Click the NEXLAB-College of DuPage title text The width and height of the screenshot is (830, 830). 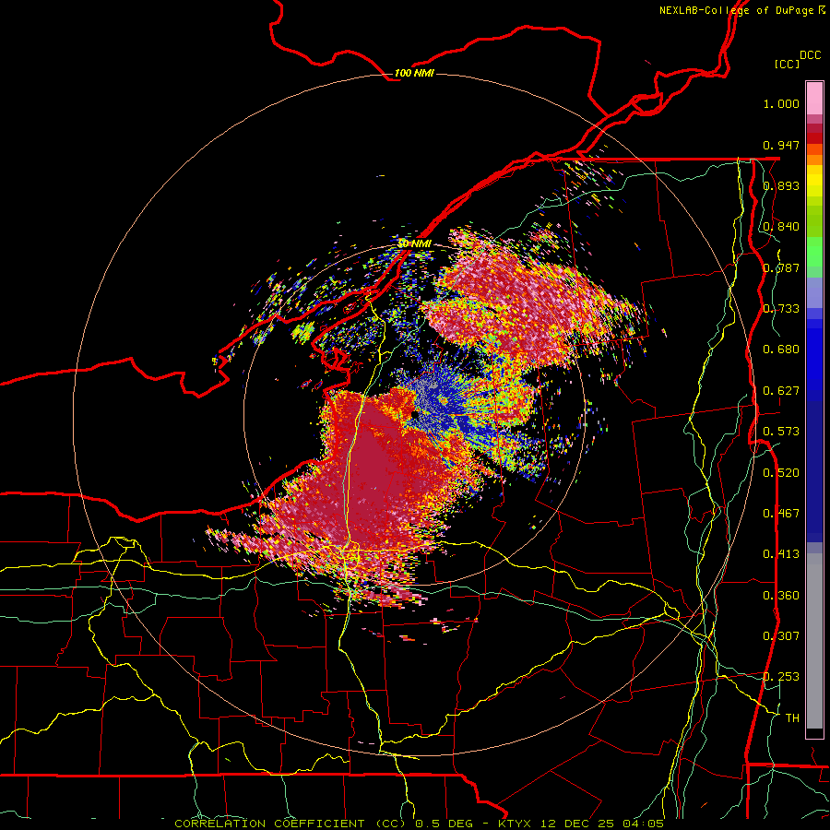tap(741, 10)
